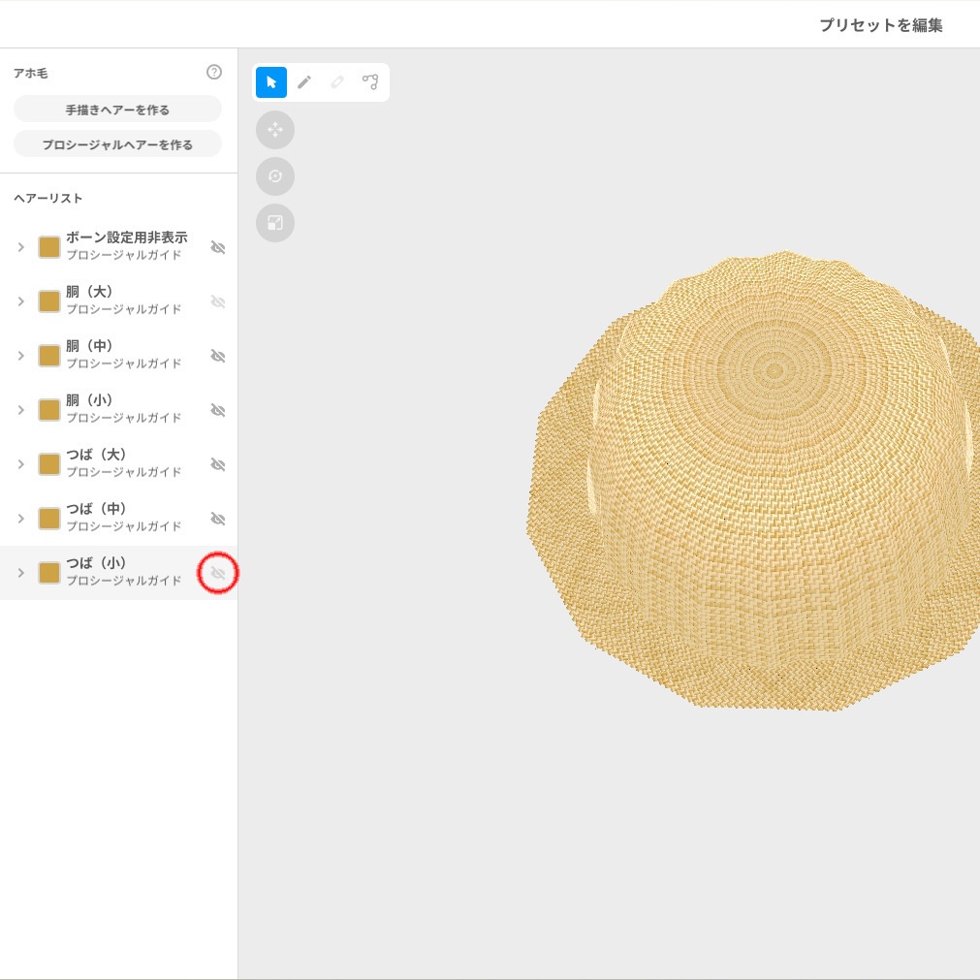
Task: Click the rotate gizmo button
Action: tap(275, 176)
